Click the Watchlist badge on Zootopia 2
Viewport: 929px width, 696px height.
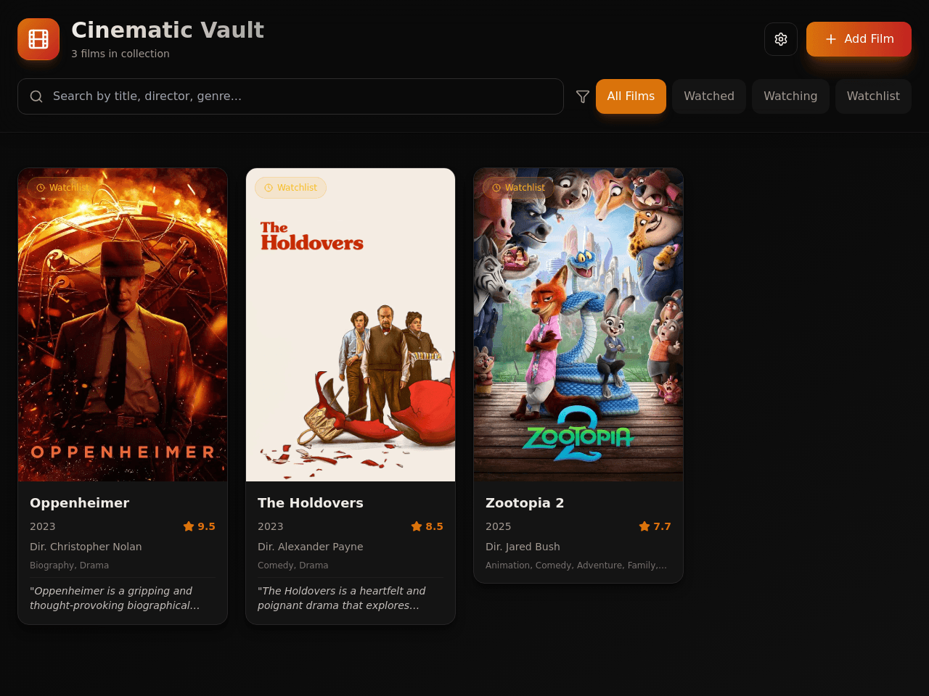pyautogui.click(x=518, y=188)
